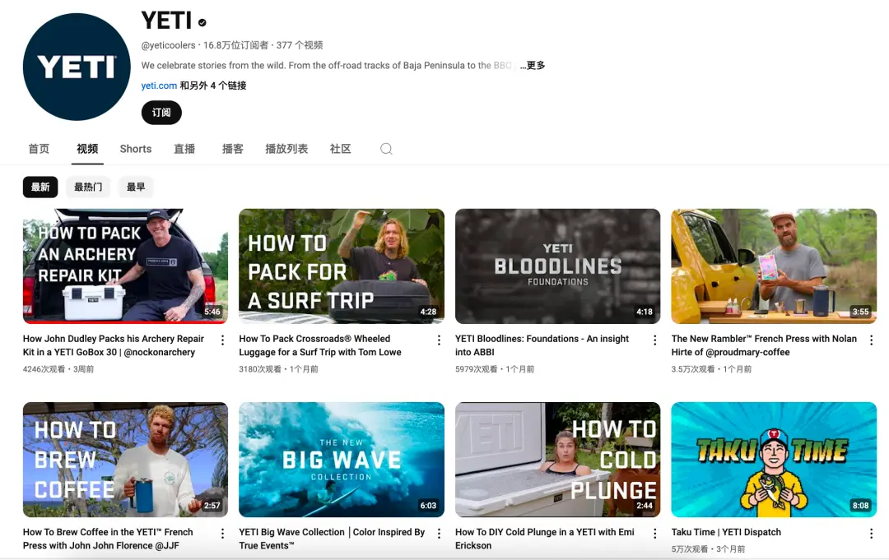Open the Shorts tab
This screenshot has height=560, width=889.
pyautogui.click(x=136, y=149)
